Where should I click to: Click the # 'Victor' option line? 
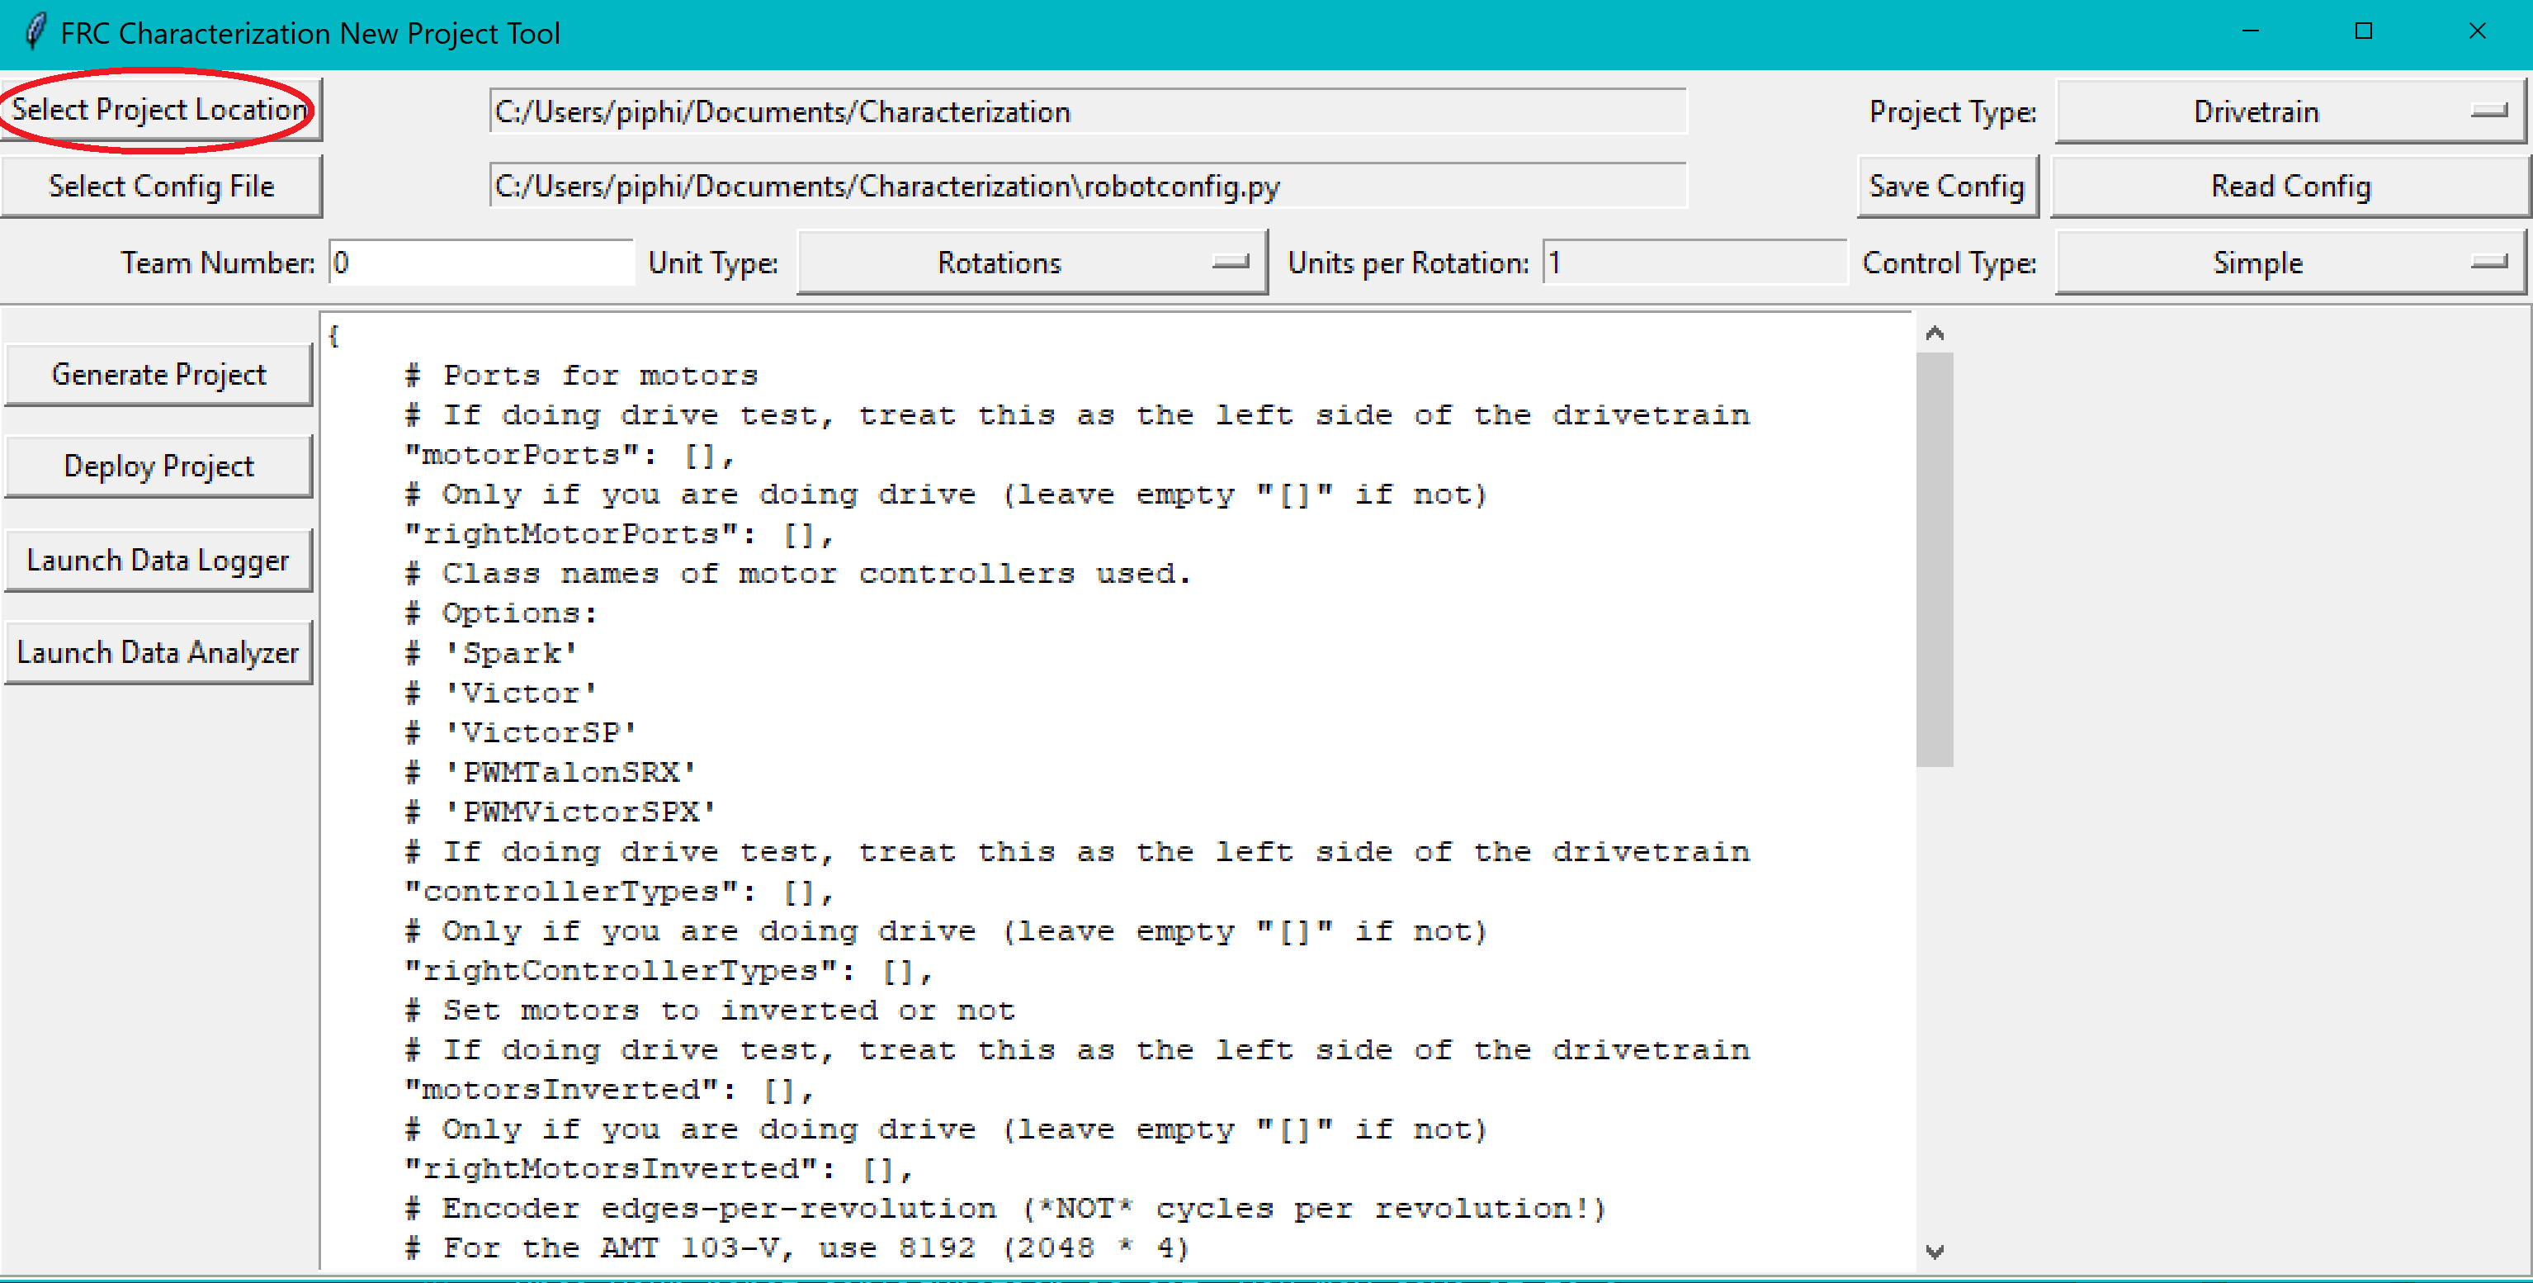pyautogui.click(x=500, y=693)
